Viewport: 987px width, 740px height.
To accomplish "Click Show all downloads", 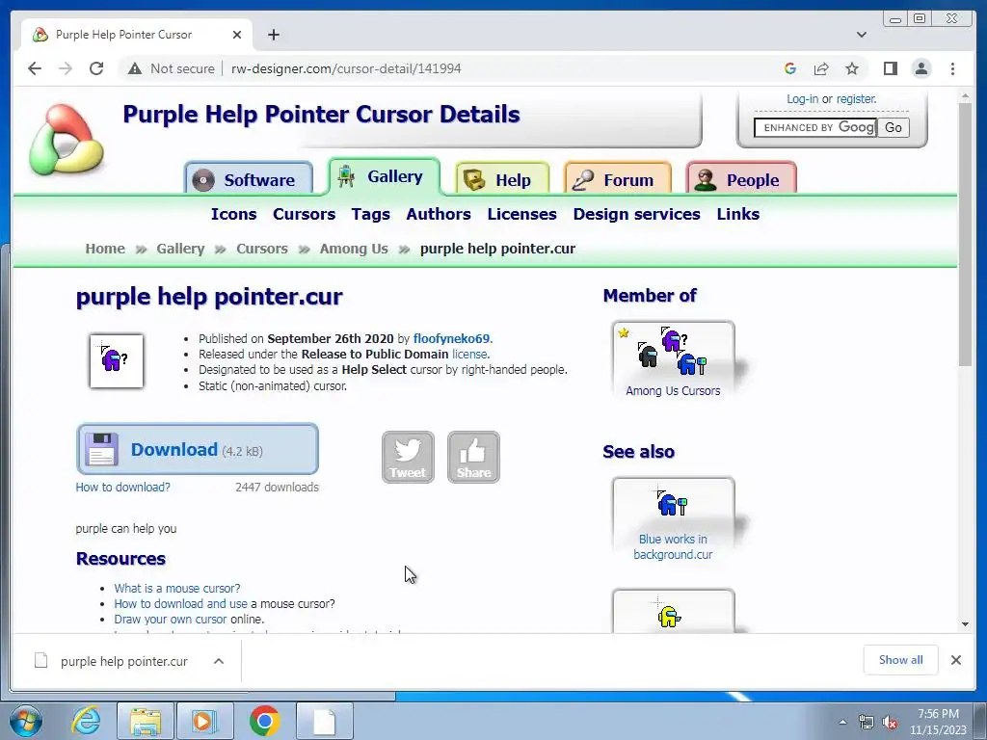I will coord(901,660).
